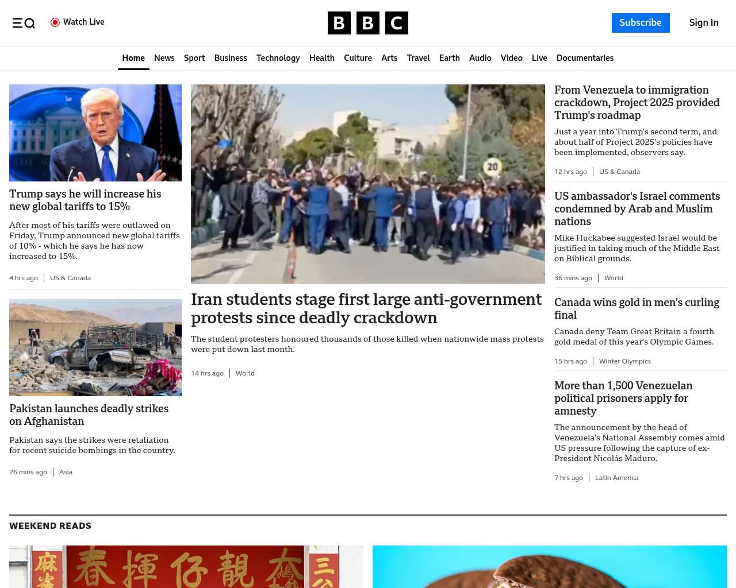Click the Iran student protest image
The image size is (736, 588).
[x=367, y=184]
